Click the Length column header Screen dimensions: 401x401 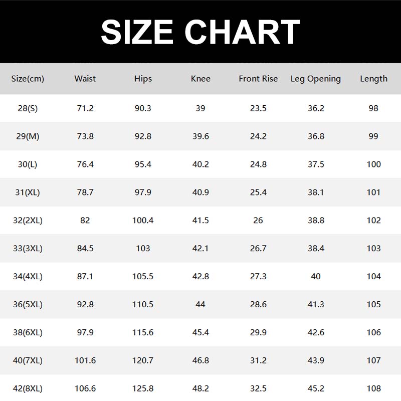373,79
